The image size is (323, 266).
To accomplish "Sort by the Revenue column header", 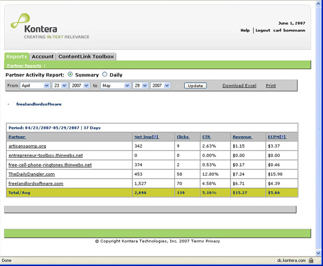I will pos(242,137).
